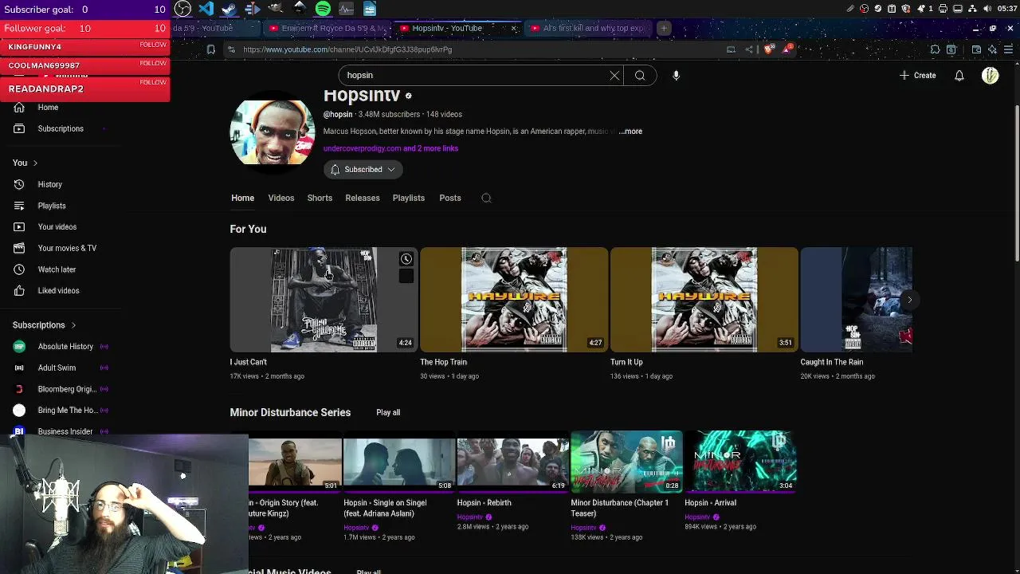
Task: Open I Just Can't video thumbnail
Action: pyautogui.click(x=324, y=300)
